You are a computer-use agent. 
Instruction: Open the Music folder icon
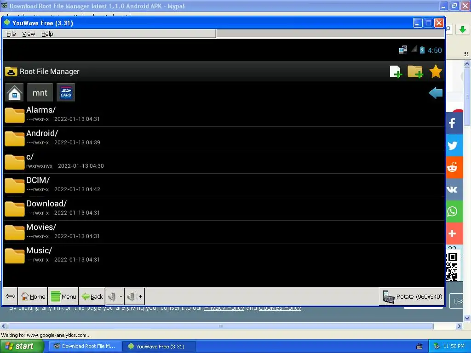[14, 256]
